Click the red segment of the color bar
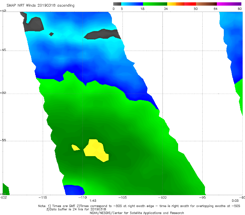 [190, 4]
